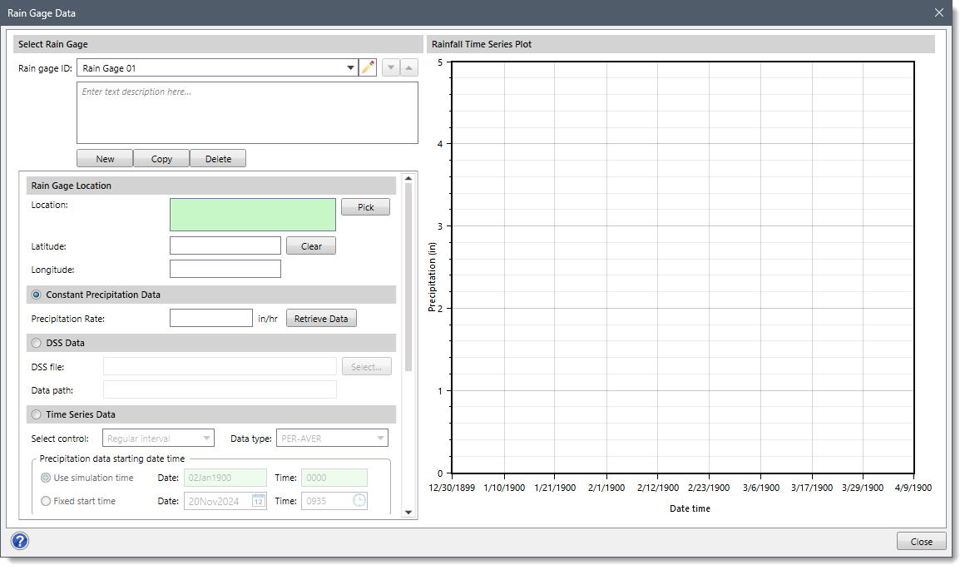Click the Data path field
The height and width of the screenshot is (570, 965).
tap(220, 389)
